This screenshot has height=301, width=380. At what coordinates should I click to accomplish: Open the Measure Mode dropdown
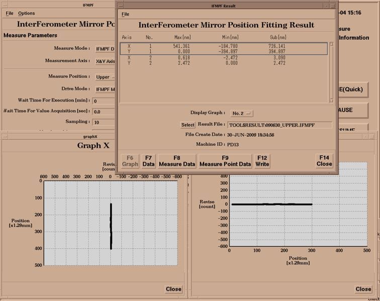pos(105,49)
